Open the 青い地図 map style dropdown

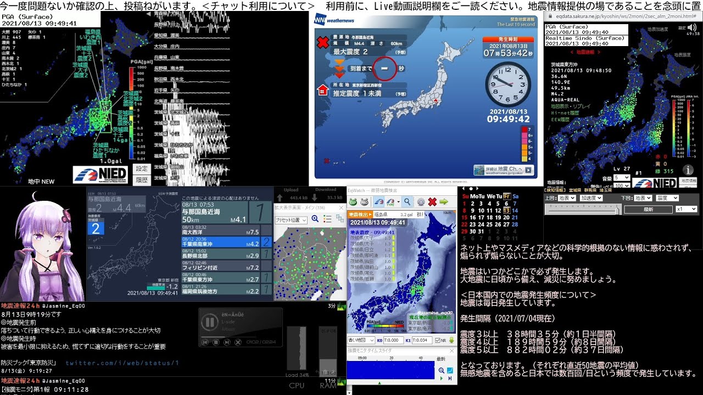(361, 340)
